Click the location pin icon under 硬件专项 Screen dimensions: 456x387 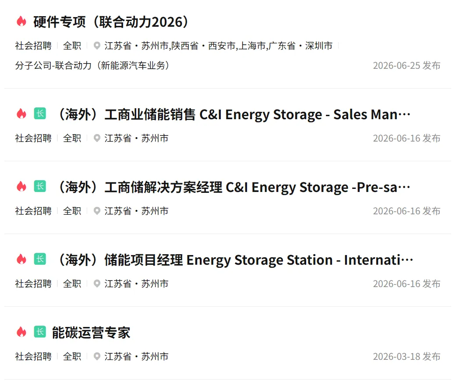pyautogui.click(x=97, y=46)
